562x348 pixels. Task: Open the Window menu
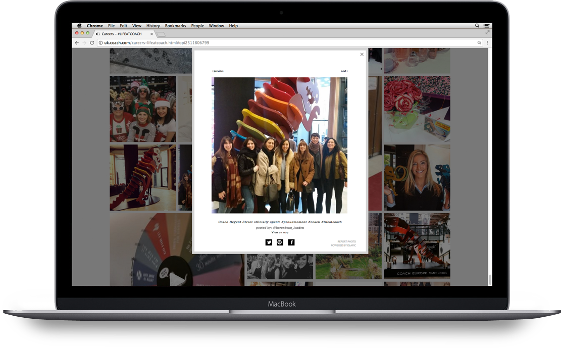217,26
